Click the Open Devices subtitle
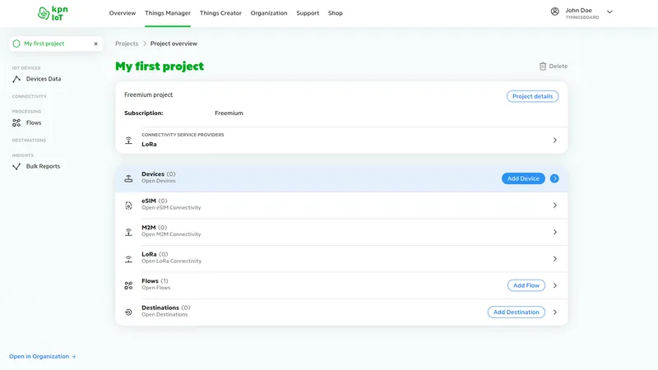 click(x=158, y=181)
